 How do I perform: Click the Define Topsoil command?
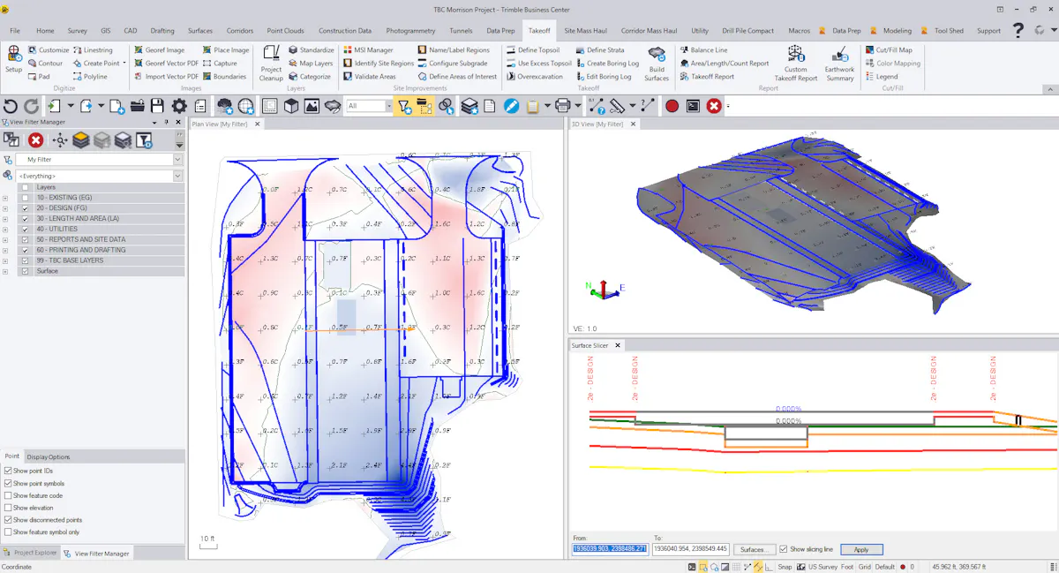[533, 50]
